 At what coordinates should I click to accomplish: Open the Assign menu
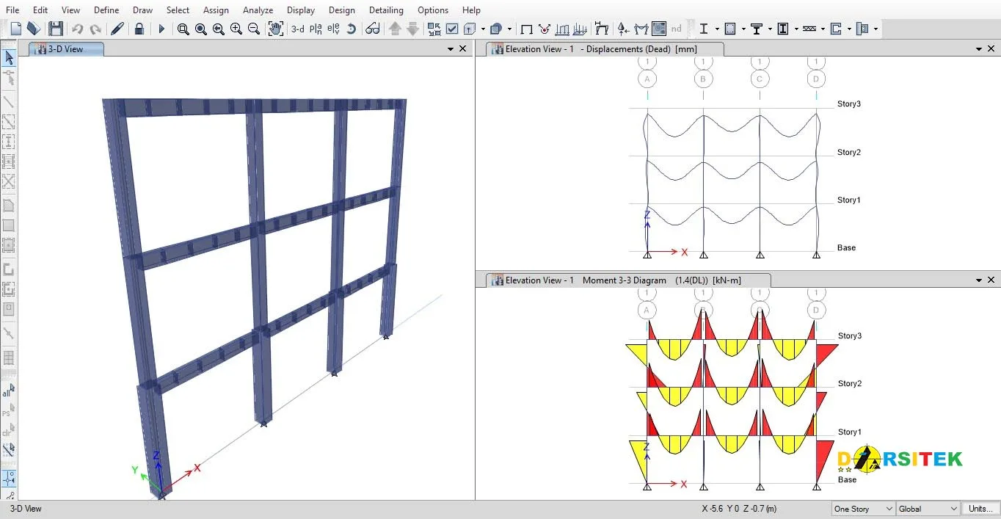pos(216,10)
